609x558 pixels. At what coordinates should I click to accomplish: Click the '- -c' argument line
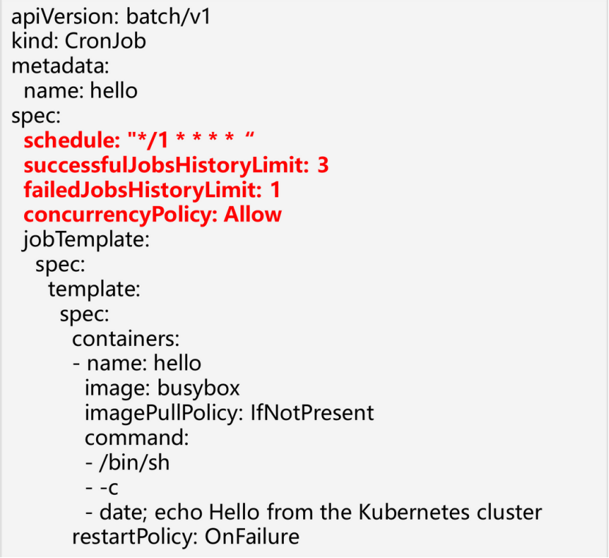coord(102,488)
